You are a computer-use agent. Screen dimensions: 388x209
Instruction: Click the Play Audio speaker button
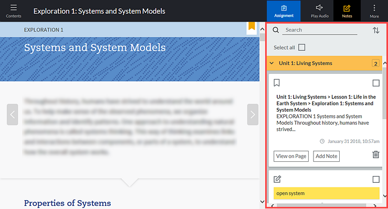pyautogui.click(x=319, y=11)
